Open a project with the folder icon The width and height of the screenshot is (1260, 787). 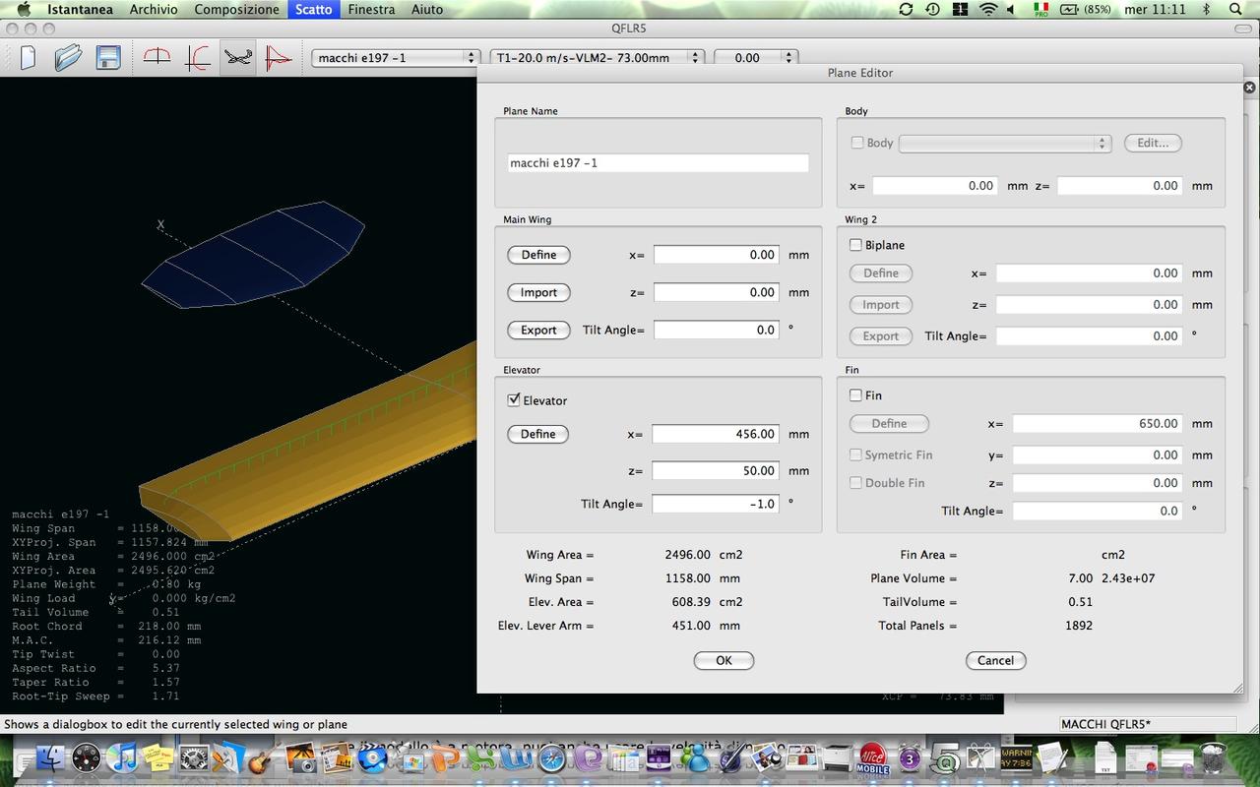click(67, 57)
